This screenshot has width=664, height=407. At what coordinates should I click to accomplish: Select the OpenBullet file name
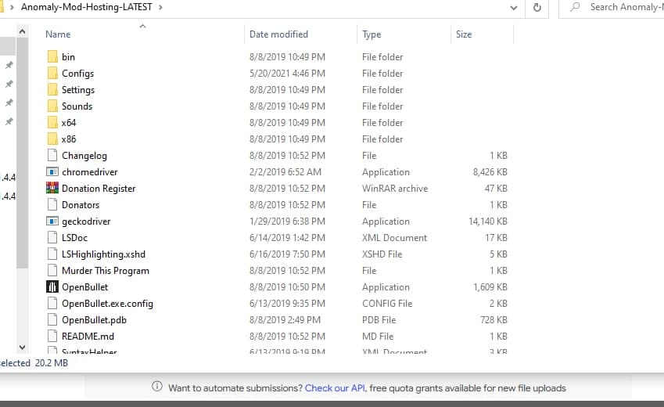pos(85,287)
